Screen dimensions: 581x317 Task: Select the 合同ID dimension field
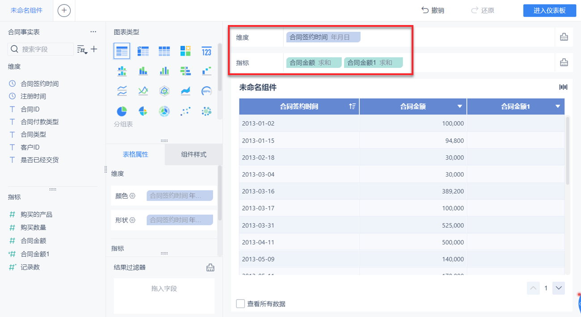(x=30, y=109)
